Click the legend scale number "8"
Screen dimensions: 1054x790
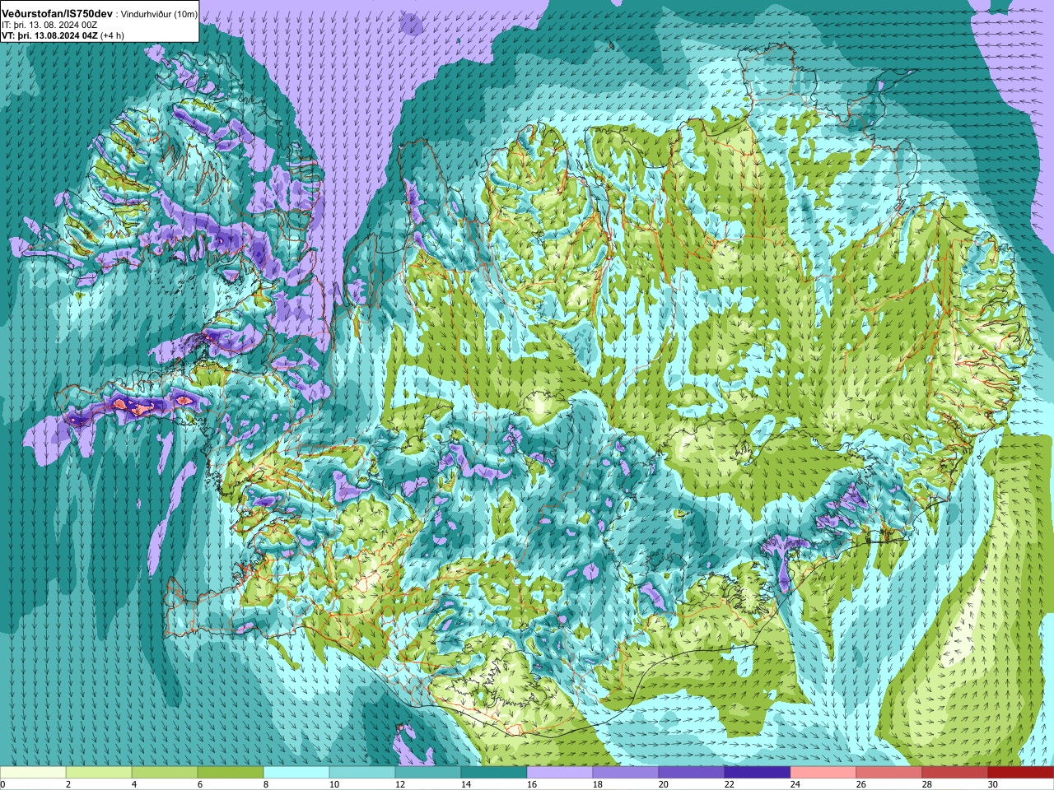point(267,784)
